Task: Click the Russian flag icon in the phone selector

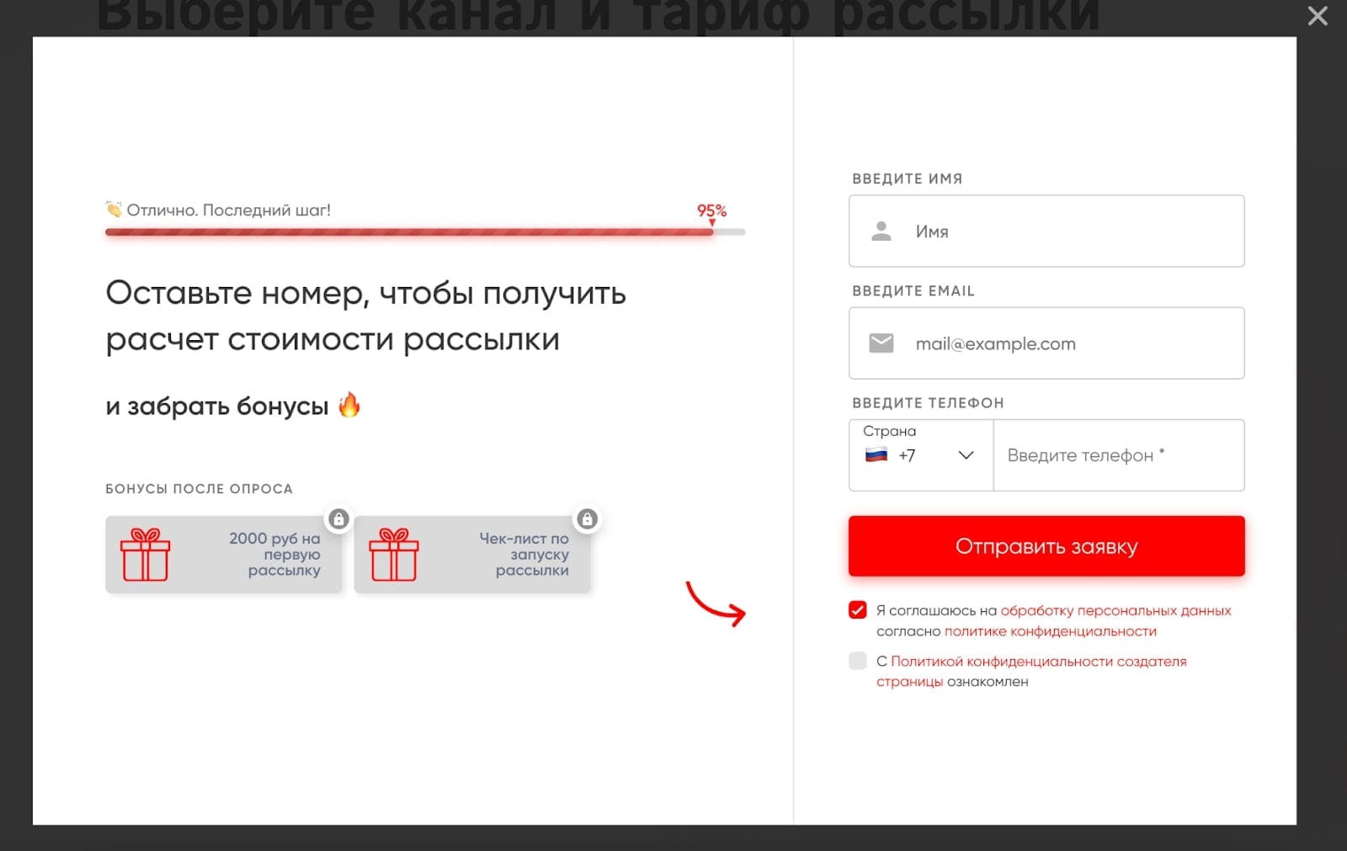Action: [876, 455]
